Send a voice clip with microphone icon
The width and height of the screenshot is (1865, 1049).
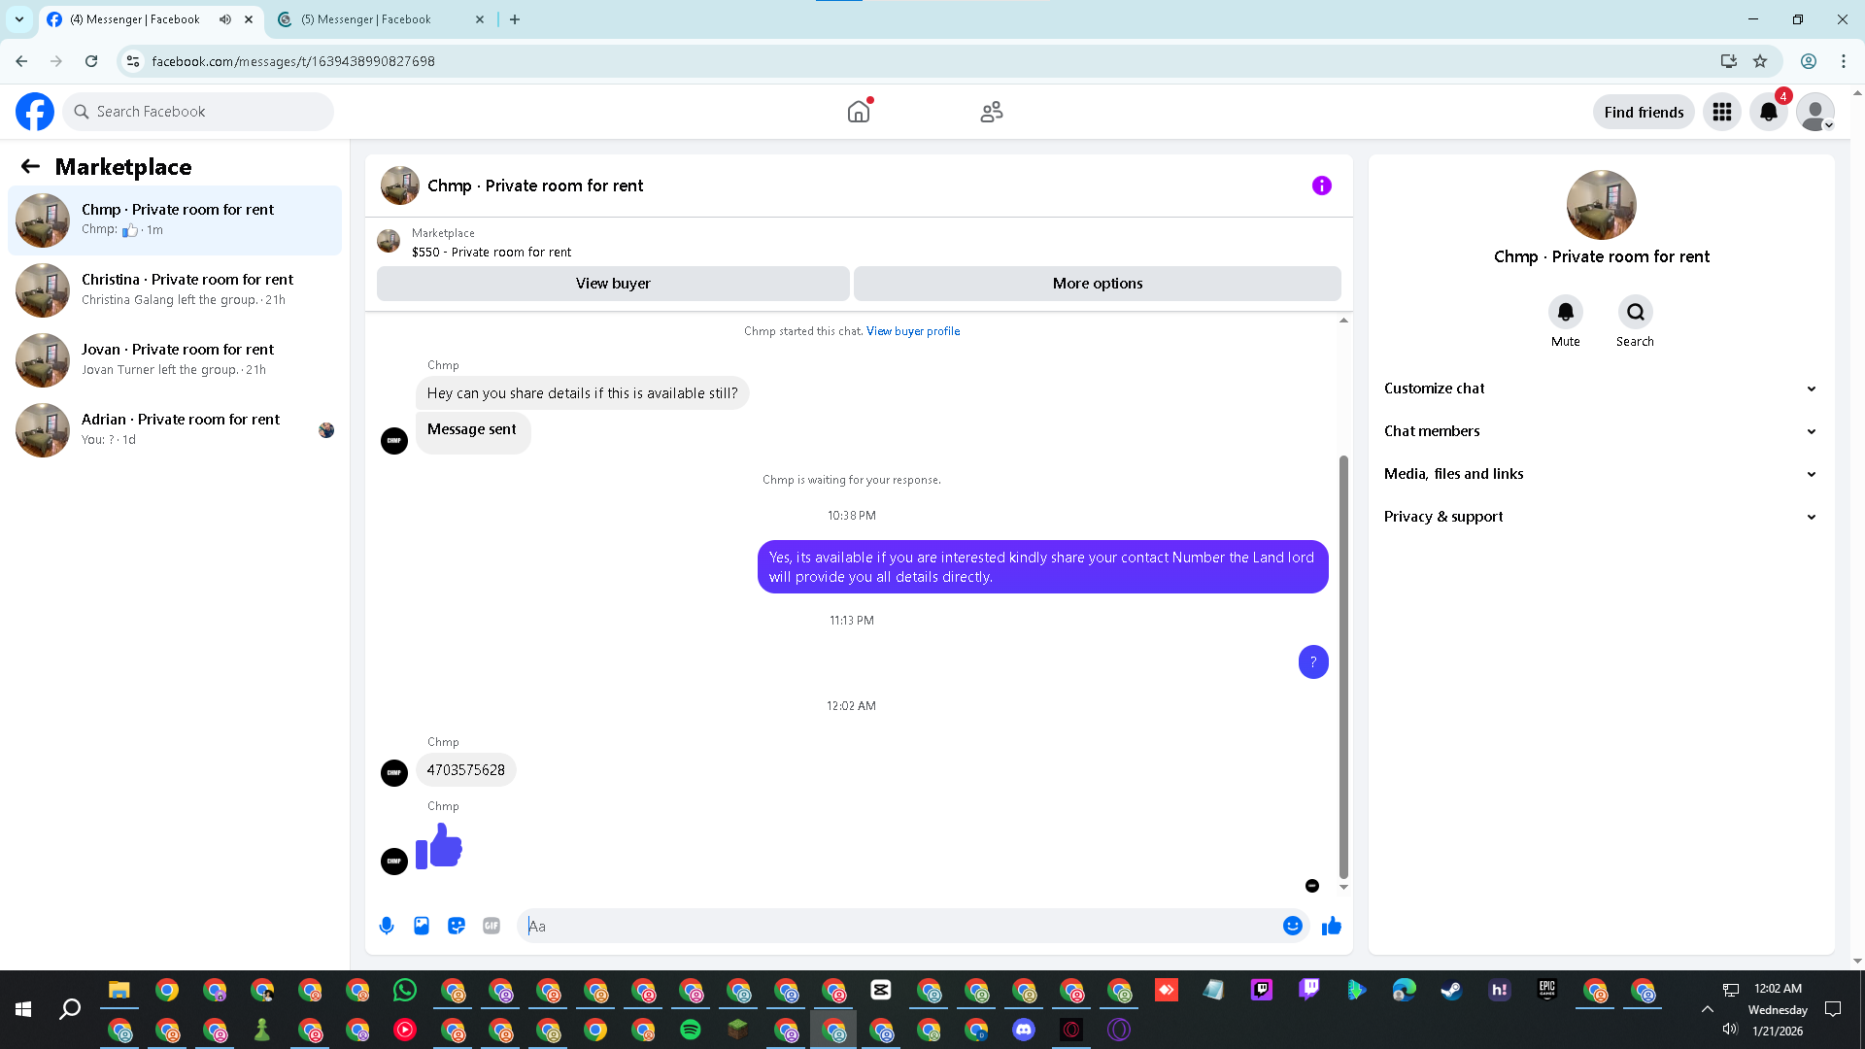387,926
